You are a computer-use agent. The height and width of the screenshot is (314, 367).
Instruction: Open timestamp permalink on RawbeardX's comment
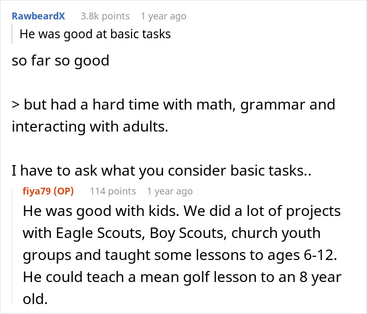pos(164,16)
